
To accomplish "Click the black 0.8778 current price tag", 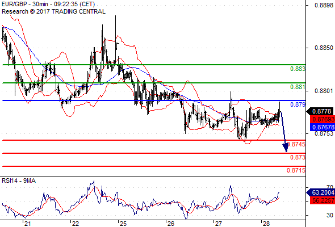I will point(320,111).
